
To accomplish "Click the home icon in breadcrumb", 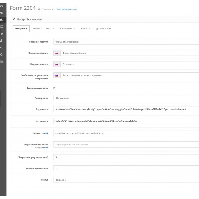I will point(39,9).
